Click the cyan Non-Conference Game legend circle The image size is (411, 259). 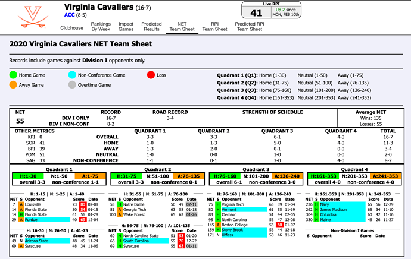click(72, 75)
